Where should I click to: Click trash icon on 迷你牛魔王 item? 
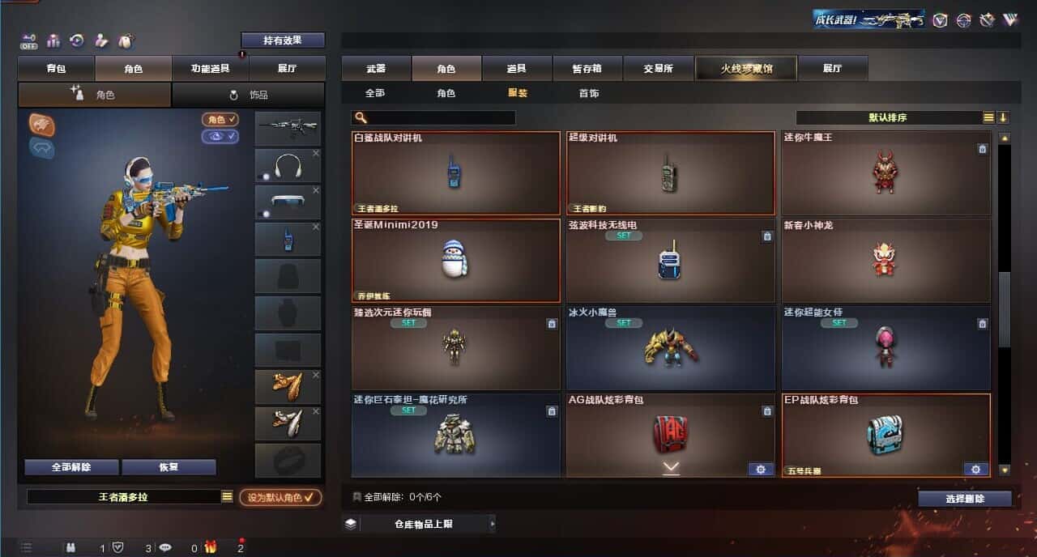982,148
